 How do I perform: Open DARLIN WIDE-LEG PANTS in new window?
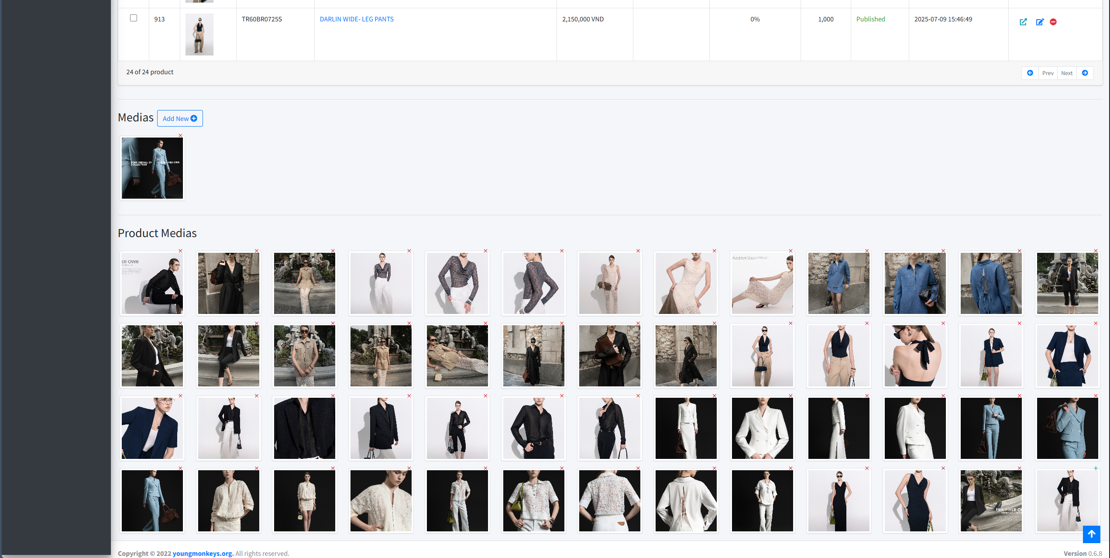1023,22
